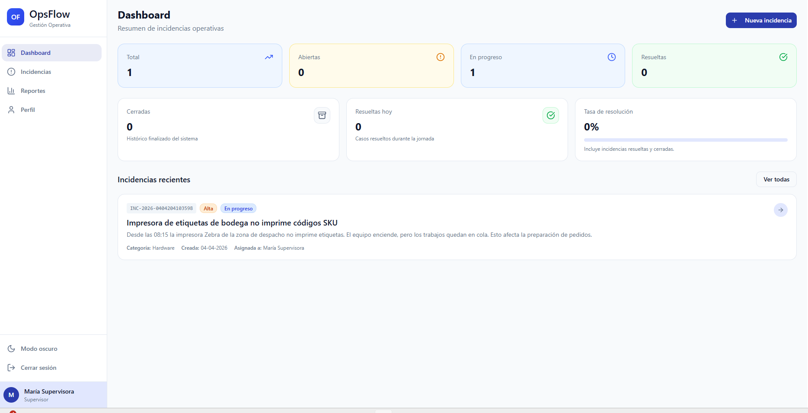Click the Alta priority badge
This screenshot has width=808, height=413.
point(208,208)
